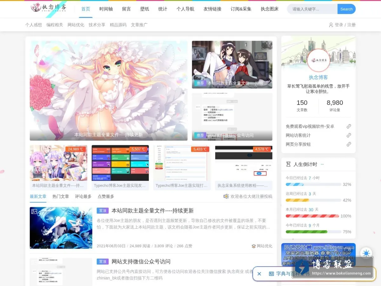Viewport: 381px width, 286px height.
Task: Open 个人导航 in top menu
Action: [185, 9]
